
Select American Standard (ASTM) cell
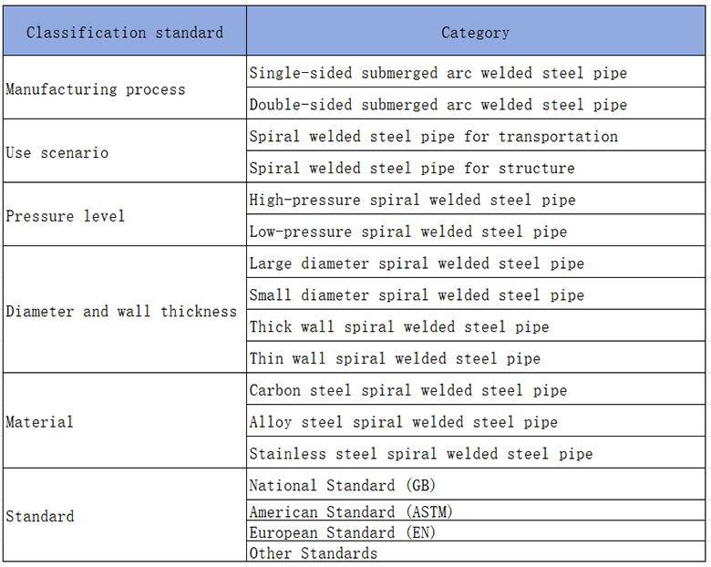pyautogui.click(x=476, y=510)
